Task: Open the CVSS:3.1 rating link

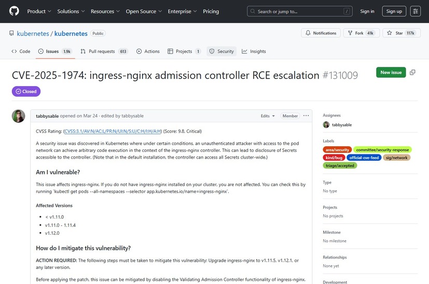Action: [113, 131]
